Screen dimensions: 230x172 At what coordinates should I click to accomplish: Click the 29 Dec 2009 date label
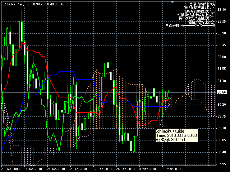(x=10, y=169)
